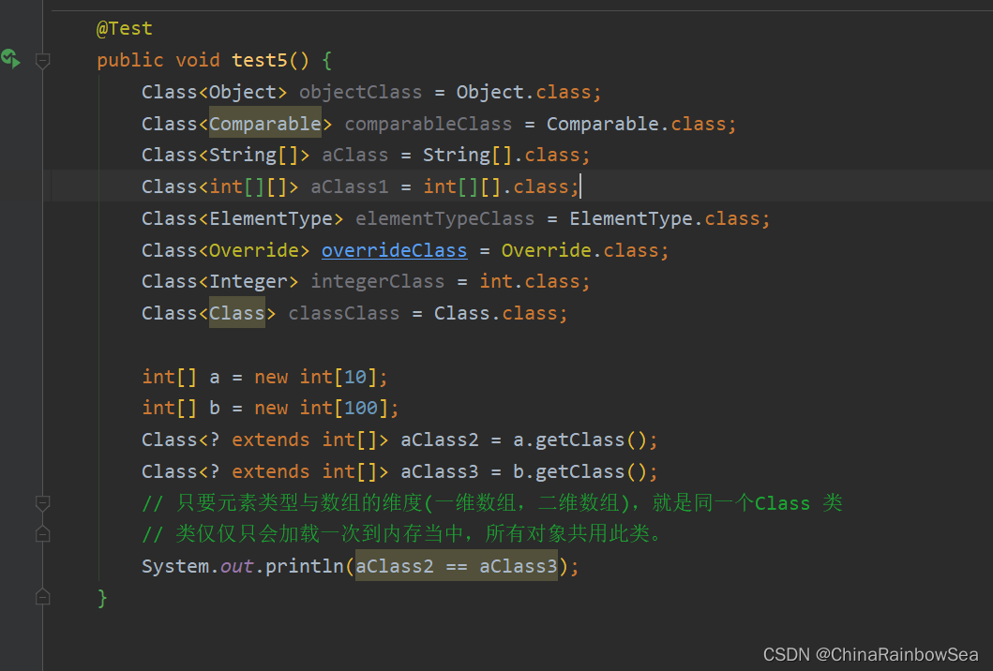
Task: Click the public keyword of test5
Action: [129, 61]
